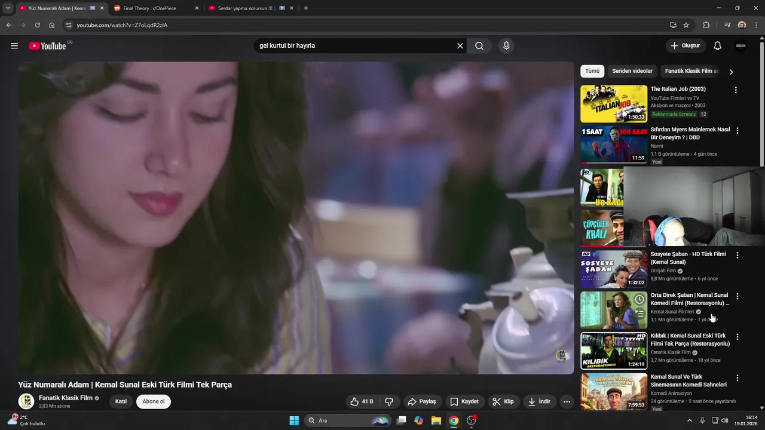
Task: Start voice search with the microphone
Action: coord(506,46)
